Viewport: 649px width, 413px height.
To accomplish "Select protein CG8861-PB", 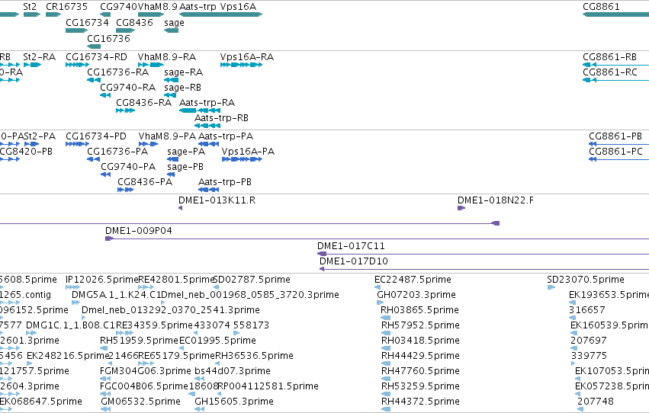I will click(x=618, y=144).
